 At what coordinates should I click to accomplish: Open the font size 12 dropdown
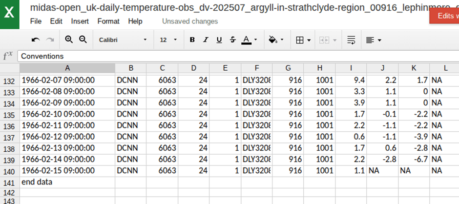[x=168, y=40]
